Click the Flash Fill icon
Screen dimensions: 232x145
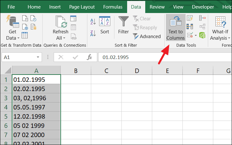click(190, 18)
